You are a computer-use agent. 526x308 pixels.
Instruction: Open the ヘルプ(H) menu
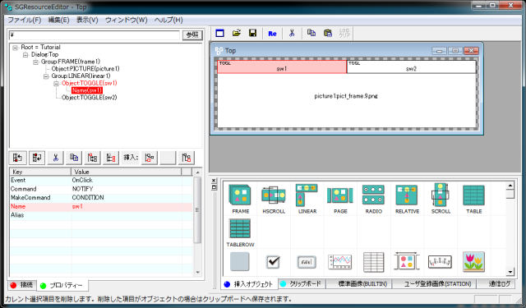coord(168,20)
